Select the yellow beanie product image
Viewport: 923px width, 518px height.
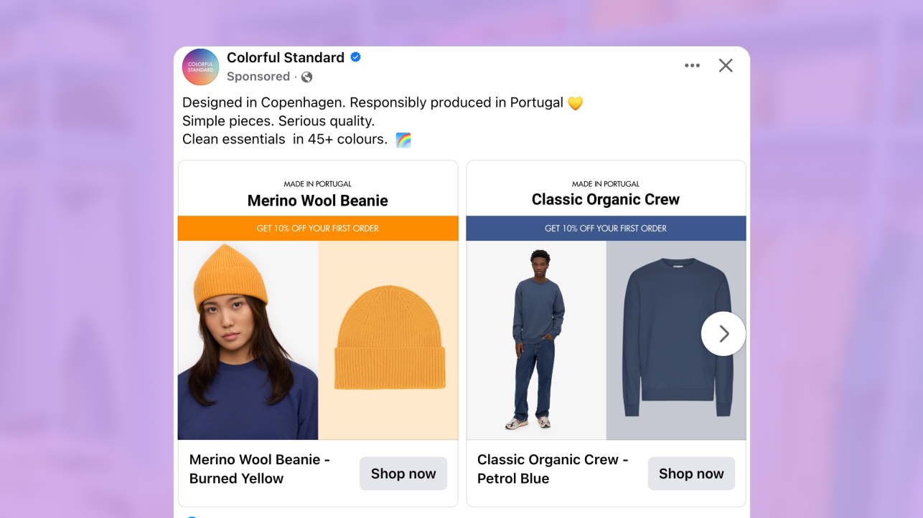point(388,340)
